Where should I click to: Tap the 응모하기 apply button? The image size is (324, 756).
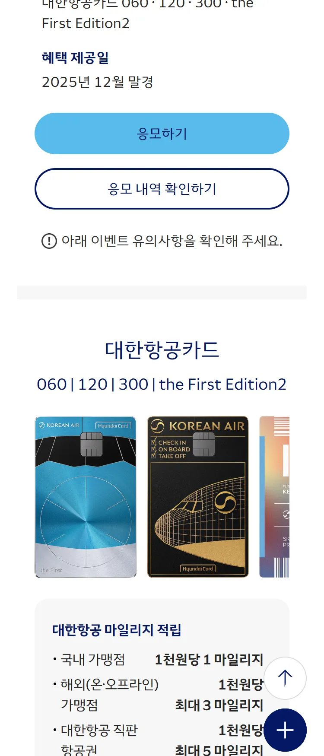pos(162,133)
